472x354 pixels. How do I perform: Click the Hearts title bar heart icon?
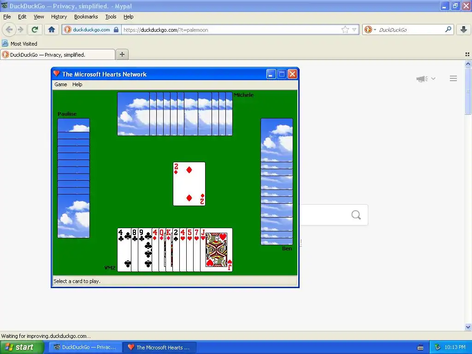coord(56,74)
